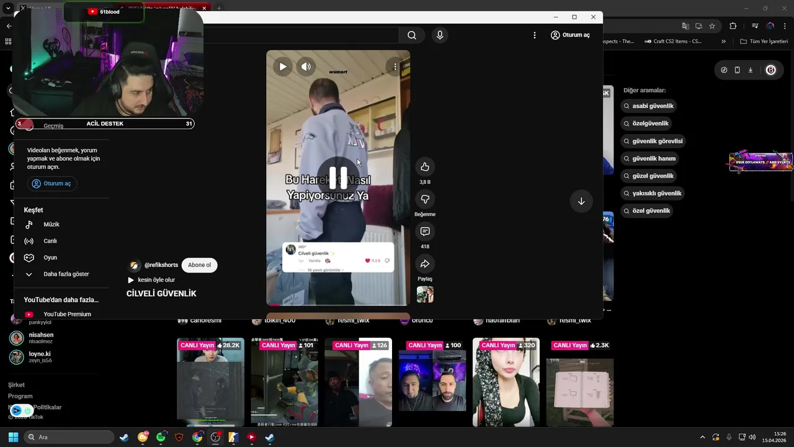Select 'güvenlik hanım' search suggestion
The image size is (794, 447).
(649, 158)
